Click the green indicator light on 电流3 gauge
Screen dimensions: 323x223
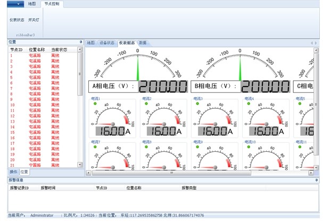pyautogui.click(x=197, y=103)
